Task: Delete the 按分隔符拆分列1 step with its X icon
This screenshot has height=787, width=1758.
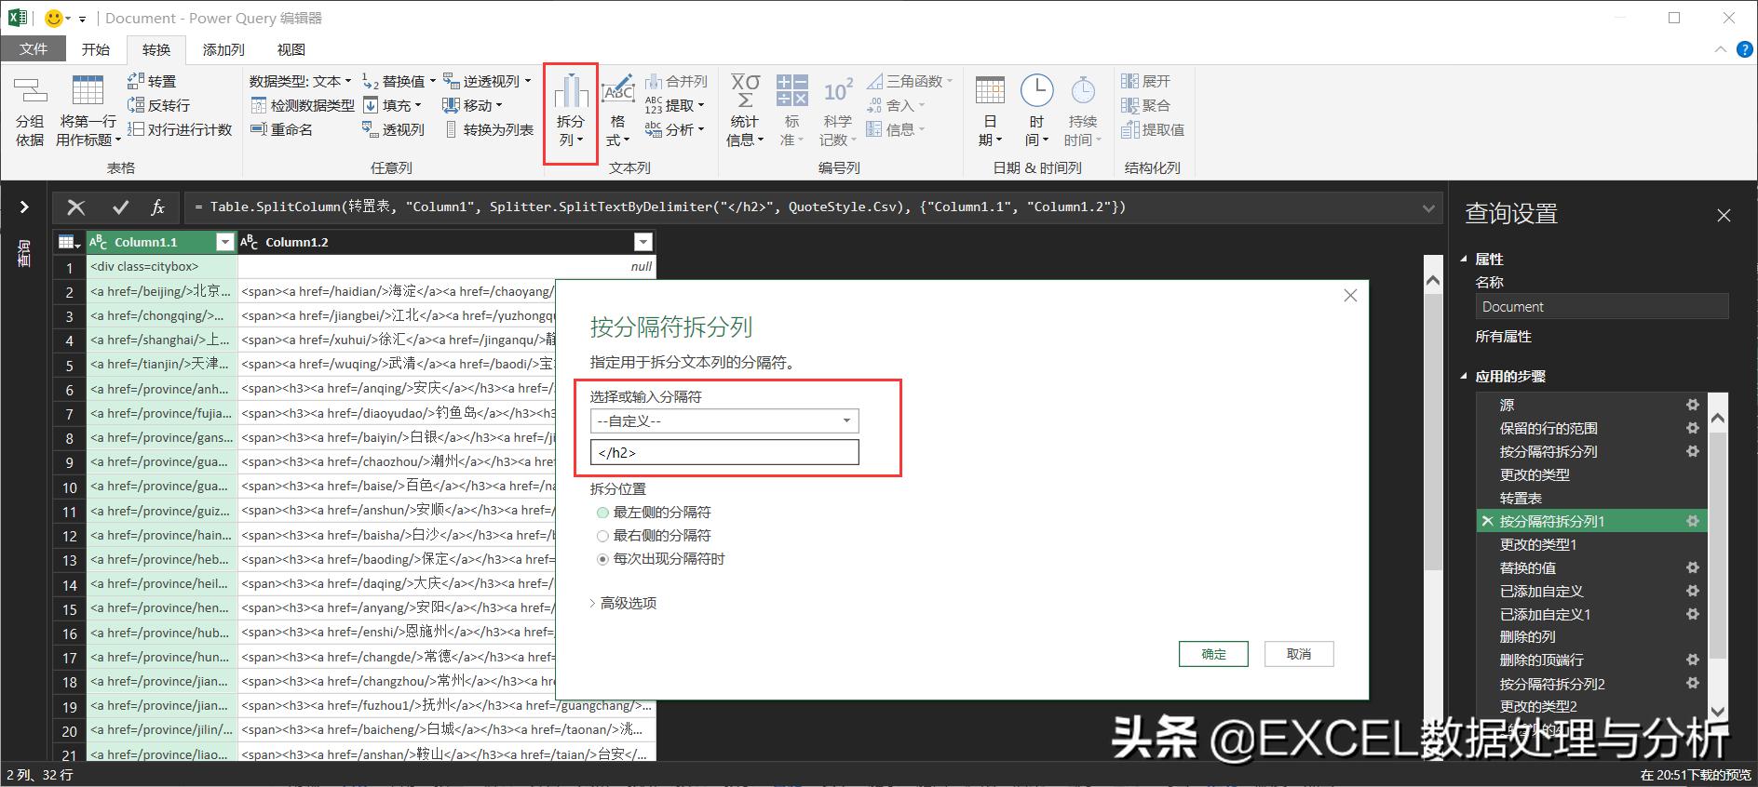Action: pos(1487,521)
